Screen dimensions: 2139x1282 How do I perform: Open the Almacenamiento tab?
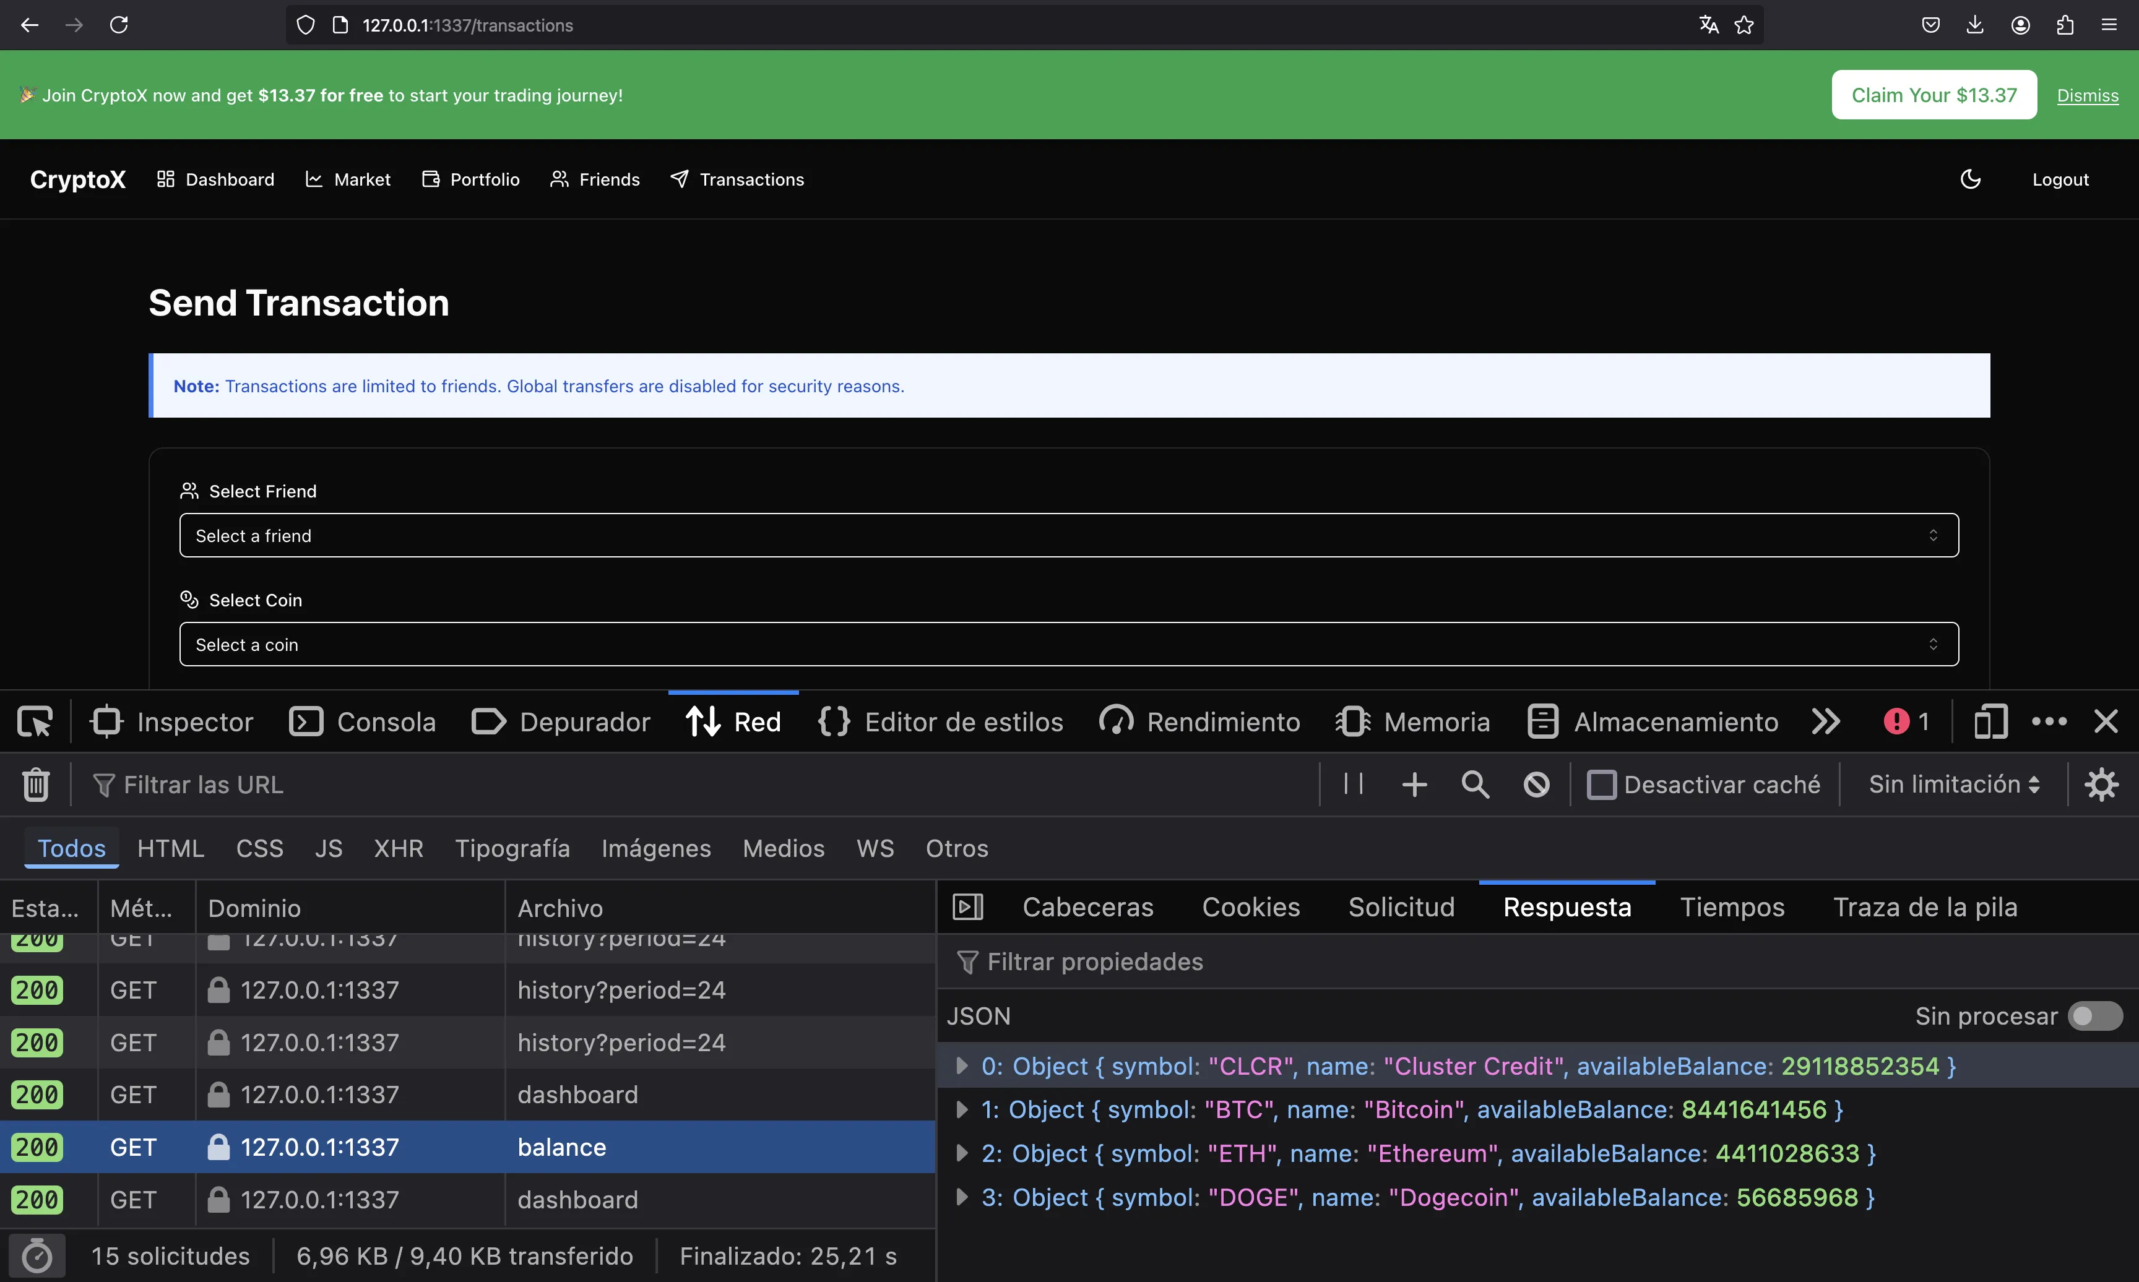tap(1654, 721)
